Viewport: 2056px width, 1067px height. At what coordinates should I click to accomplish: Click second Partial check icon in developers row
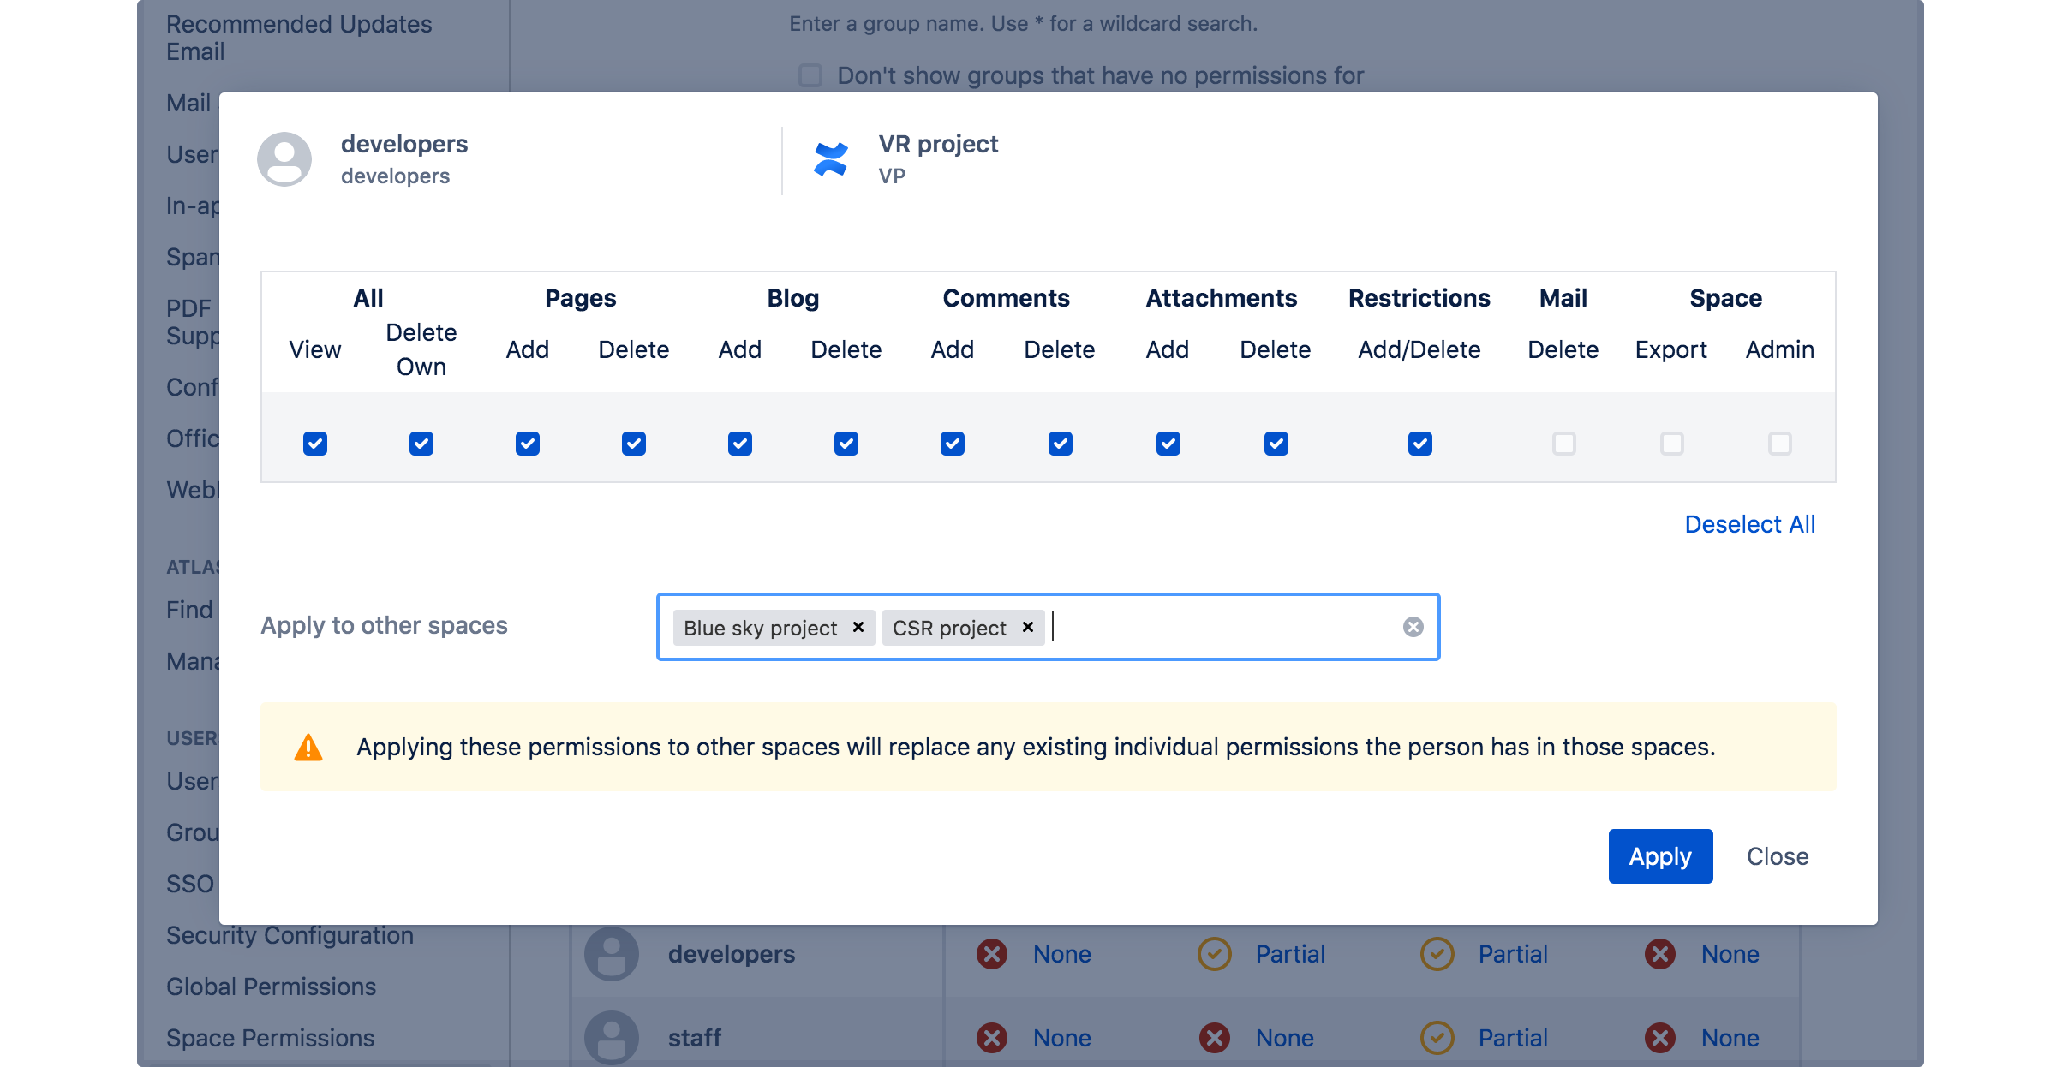point(1437,954)
